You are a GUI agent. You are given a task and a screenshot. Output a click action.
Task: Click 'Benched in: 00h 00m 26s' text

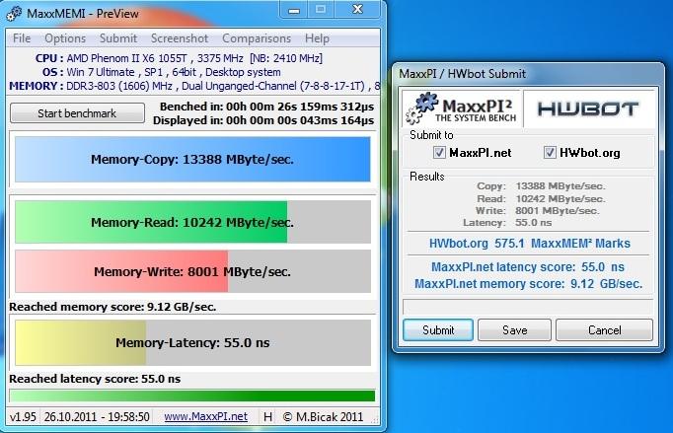266,107
